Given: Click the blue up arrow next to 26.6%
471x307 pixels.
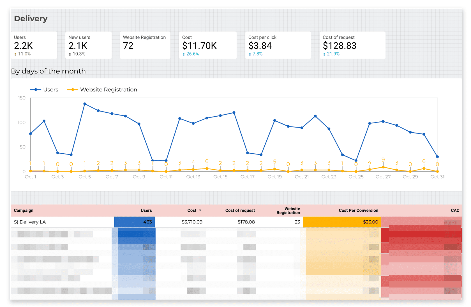Looking at the screenshot, I should coord(184,54).
